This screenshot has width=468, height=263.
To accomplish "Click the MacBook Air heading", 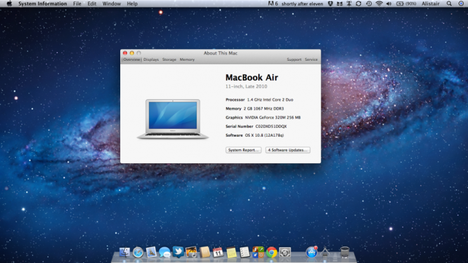I will point(252,78).
